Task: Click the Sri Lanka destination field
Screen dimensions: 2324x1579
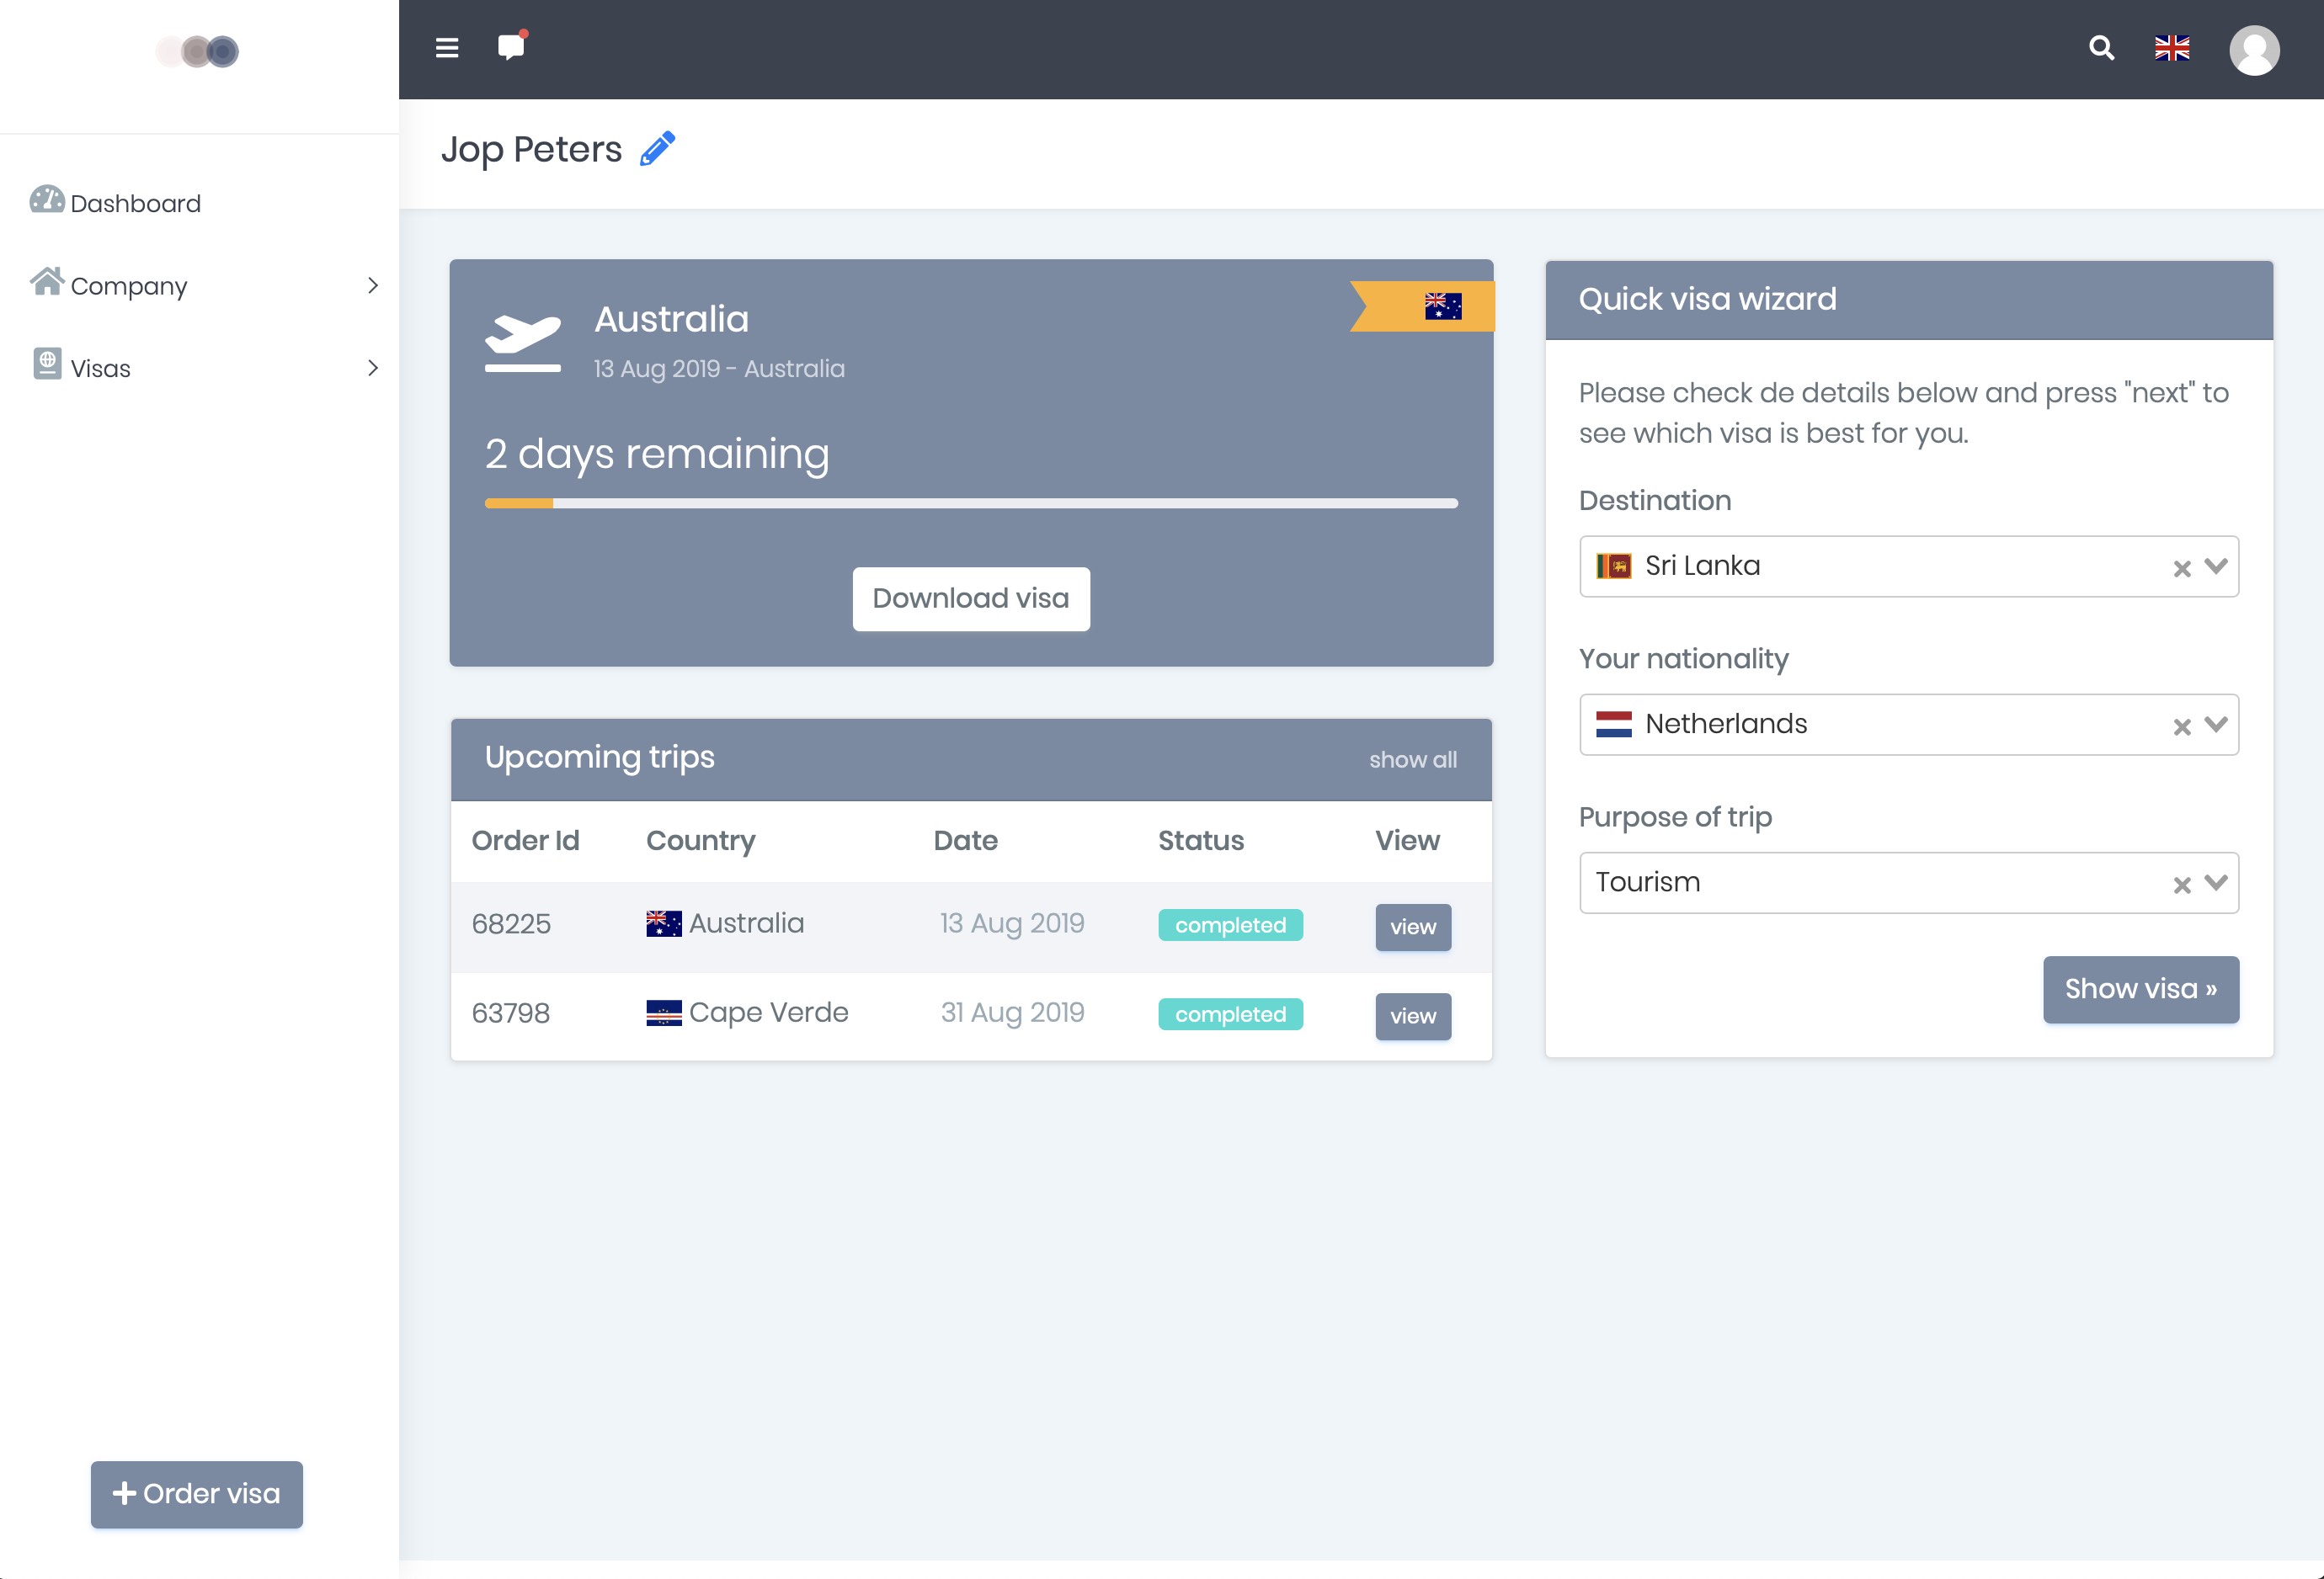Action: [x=1908, y=566]
